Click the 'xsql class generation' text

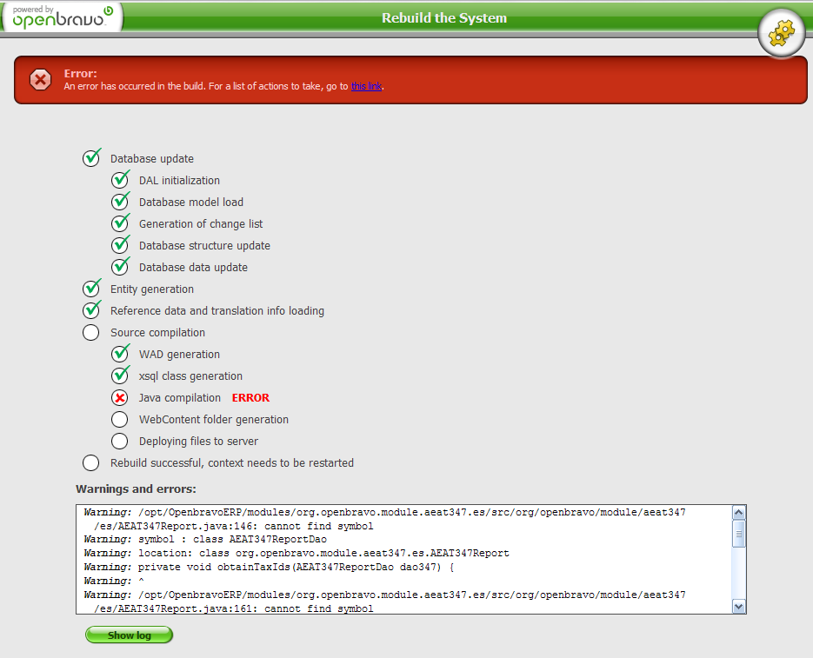click(x=190, y=376)
